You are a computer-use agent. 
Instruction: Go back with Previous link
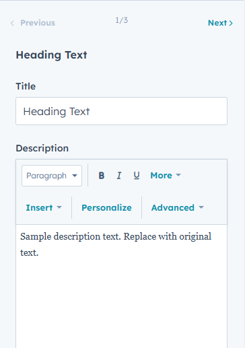[x=33, y=23]
